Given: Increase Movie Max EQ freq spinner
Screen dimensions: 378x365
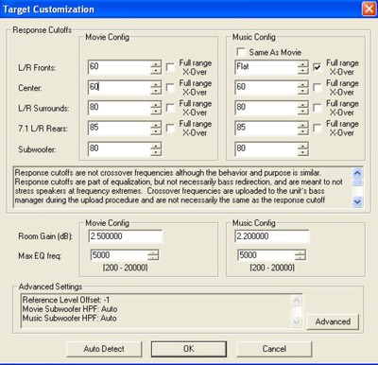Looking at the screenshot, I should [153, 252].
